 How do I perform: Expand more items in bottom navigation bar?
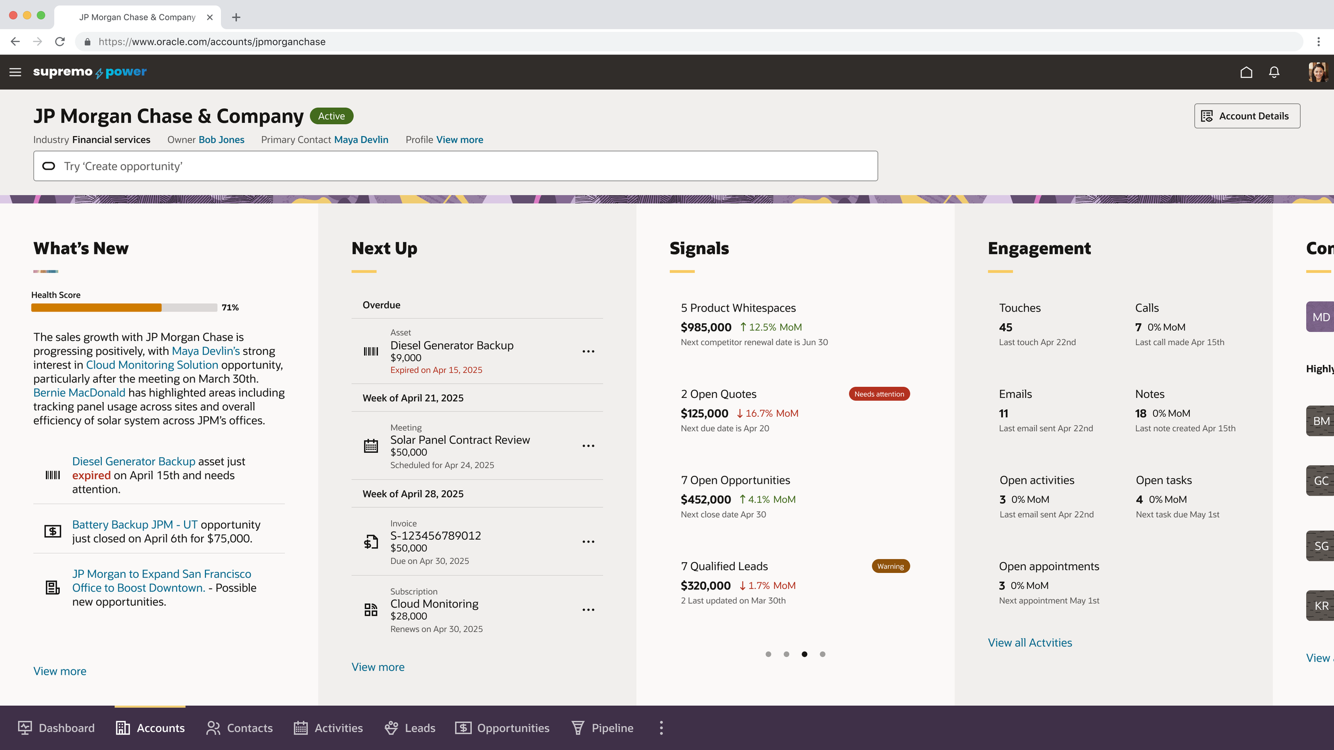coord(661,728)
